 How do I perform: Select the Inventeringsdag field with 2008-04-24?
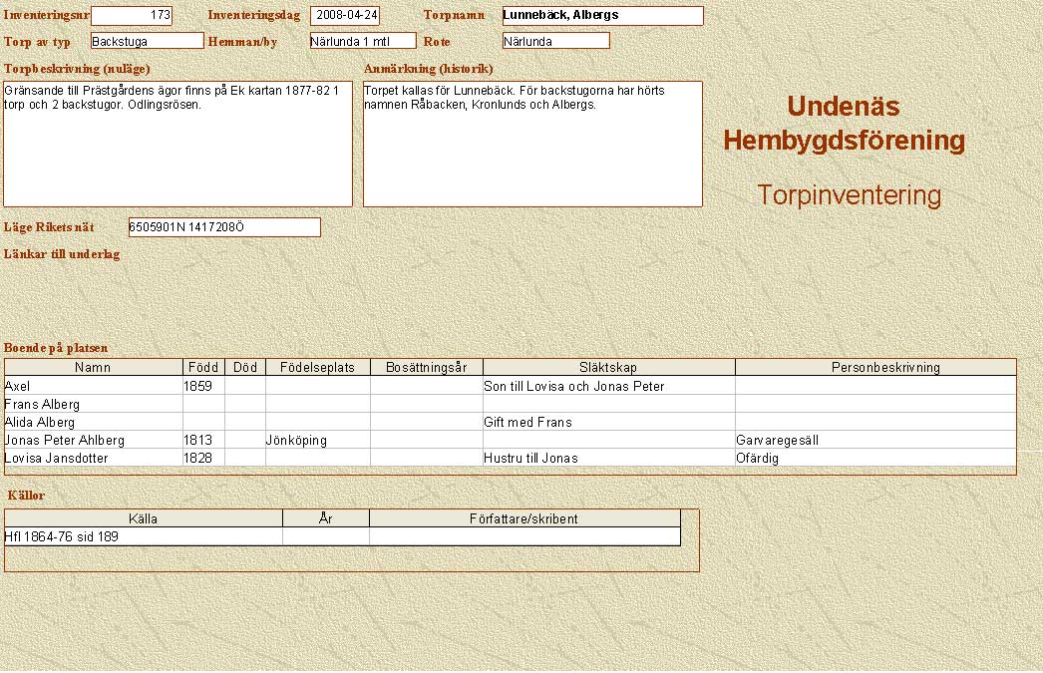[345, 16]
